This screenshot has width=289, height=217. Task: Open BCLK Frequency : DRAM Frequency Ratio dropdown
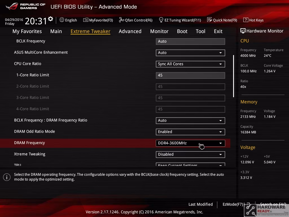[191, 120]
